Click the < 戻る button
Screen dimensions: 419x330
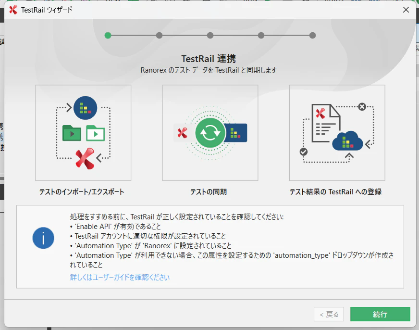coord(329,314)
